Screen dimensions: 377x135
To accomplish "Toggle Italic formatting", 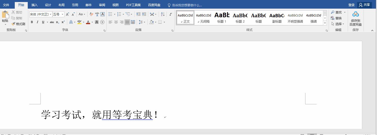I will (x=37, y=22).
